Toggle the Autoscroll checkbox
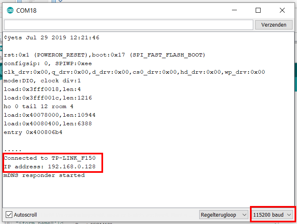 coord(9,215)
